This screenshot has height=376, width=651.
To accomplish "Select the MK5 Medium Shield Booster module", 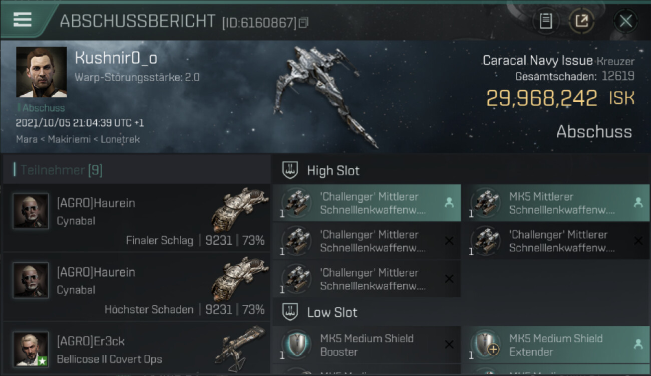I will click(x=367, y=345).
